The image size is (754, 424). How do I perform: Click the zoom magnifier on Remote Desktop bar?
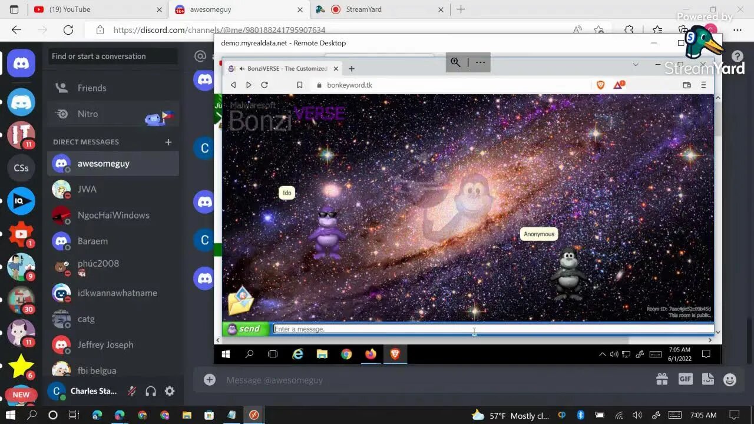(x=455, y=62)
